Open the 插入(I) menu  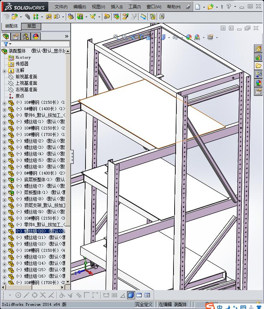pos(117,7)
